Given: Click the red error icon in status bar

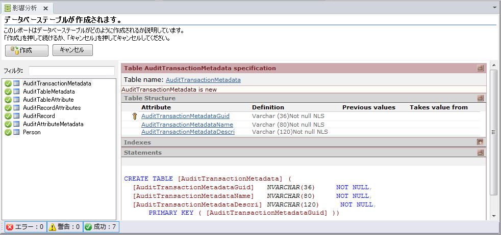Looking at the screenshot, I should coord(10,227).
